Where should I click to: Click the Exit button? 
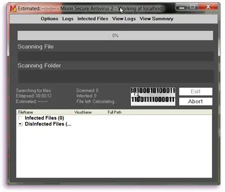click(x=195, y=91)
